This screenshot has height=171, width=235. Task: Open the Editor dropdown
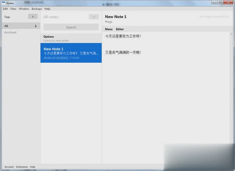(120, 29)
